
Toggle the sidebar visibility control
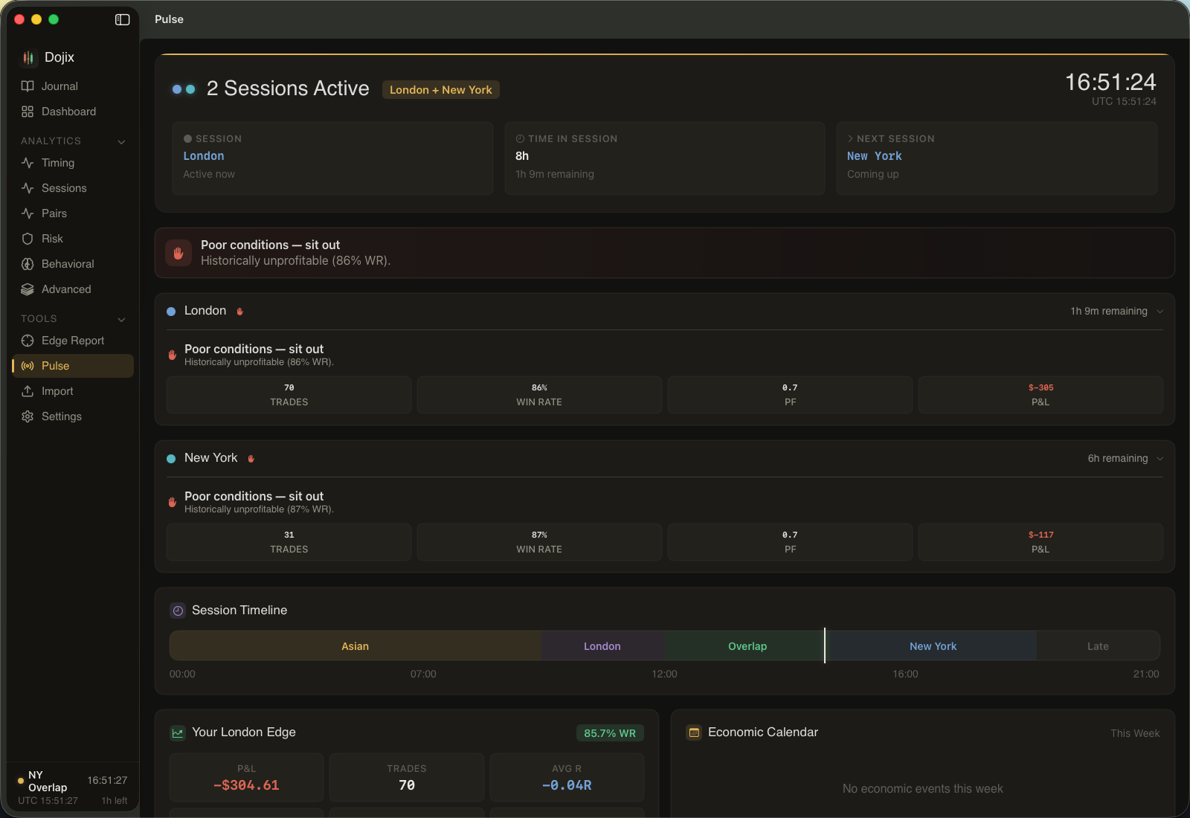[x=122, y=19]
